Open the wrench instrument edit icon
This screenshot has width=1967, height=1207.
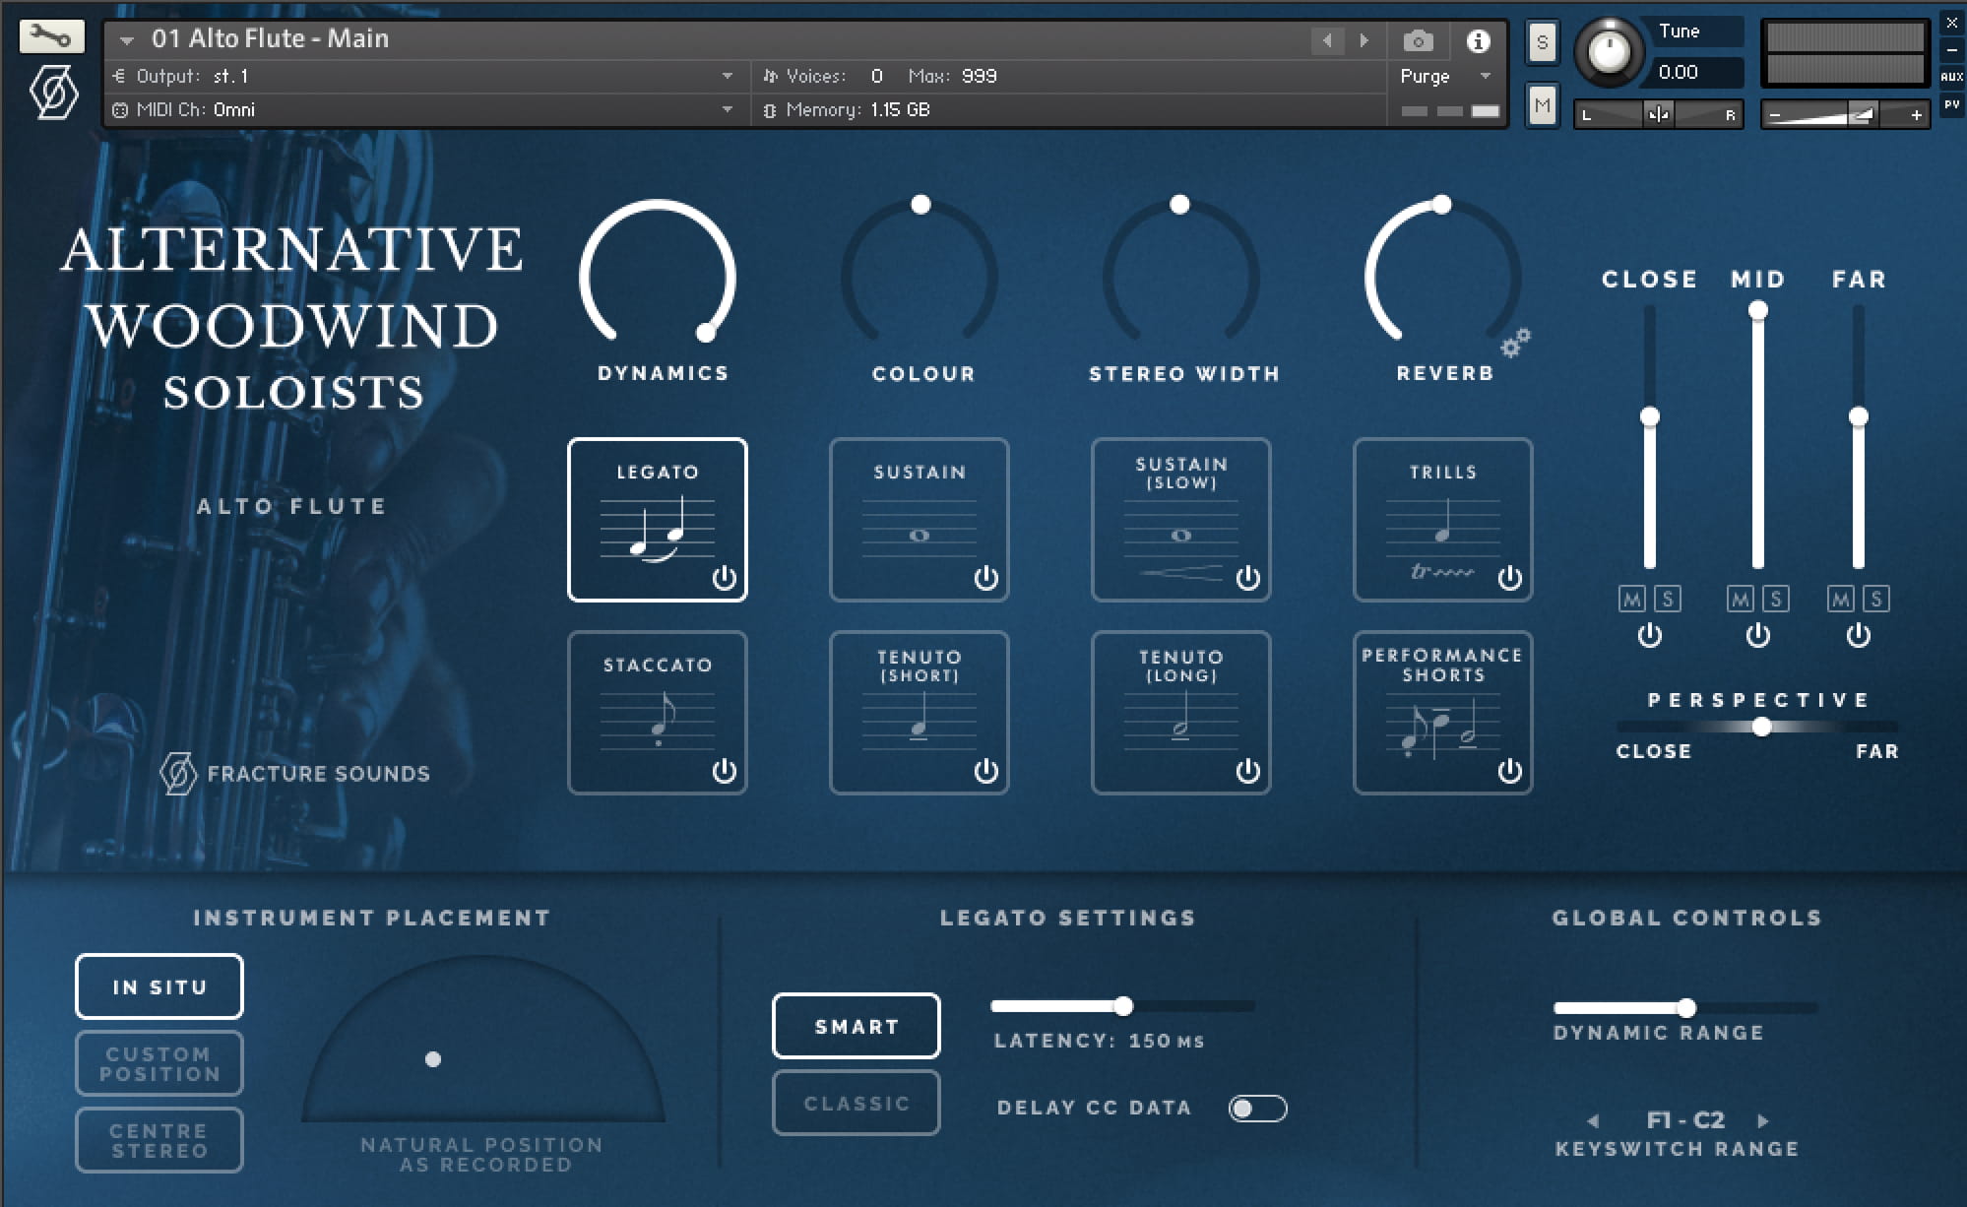click(x=51, y=37)
